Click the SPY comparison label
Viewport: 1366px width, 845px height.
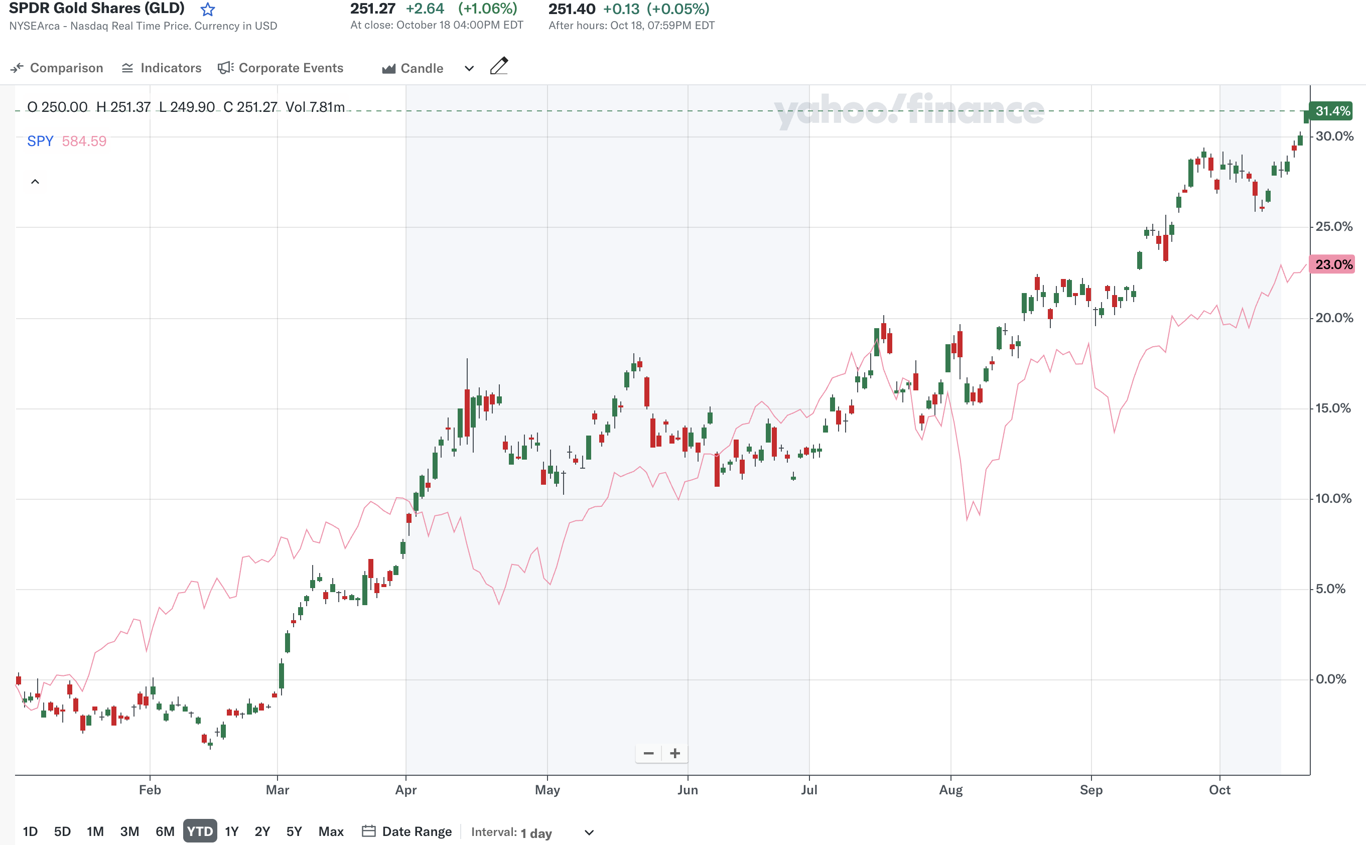tap(40, 142)
